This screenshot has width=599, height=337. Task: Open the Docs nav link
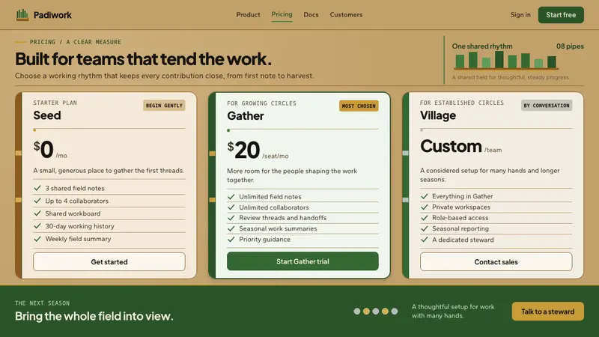click(311, 14)
